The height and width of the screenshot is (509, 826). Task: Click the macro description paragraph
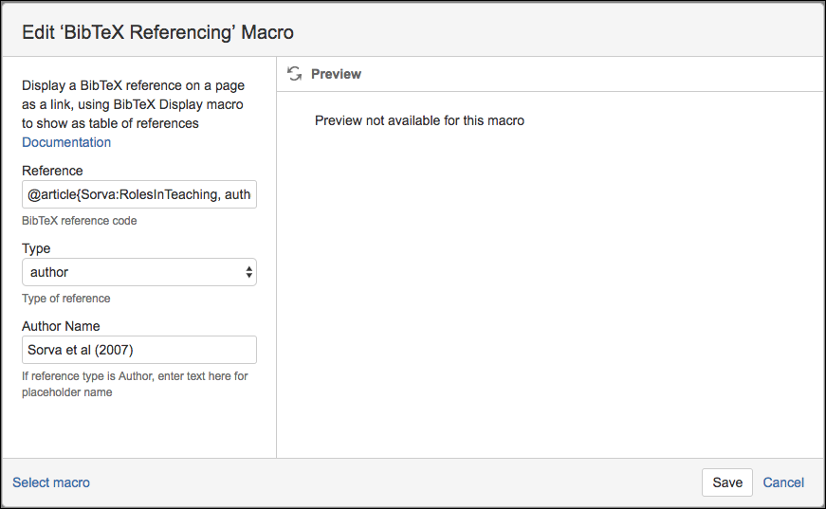(x=132, y=104)
